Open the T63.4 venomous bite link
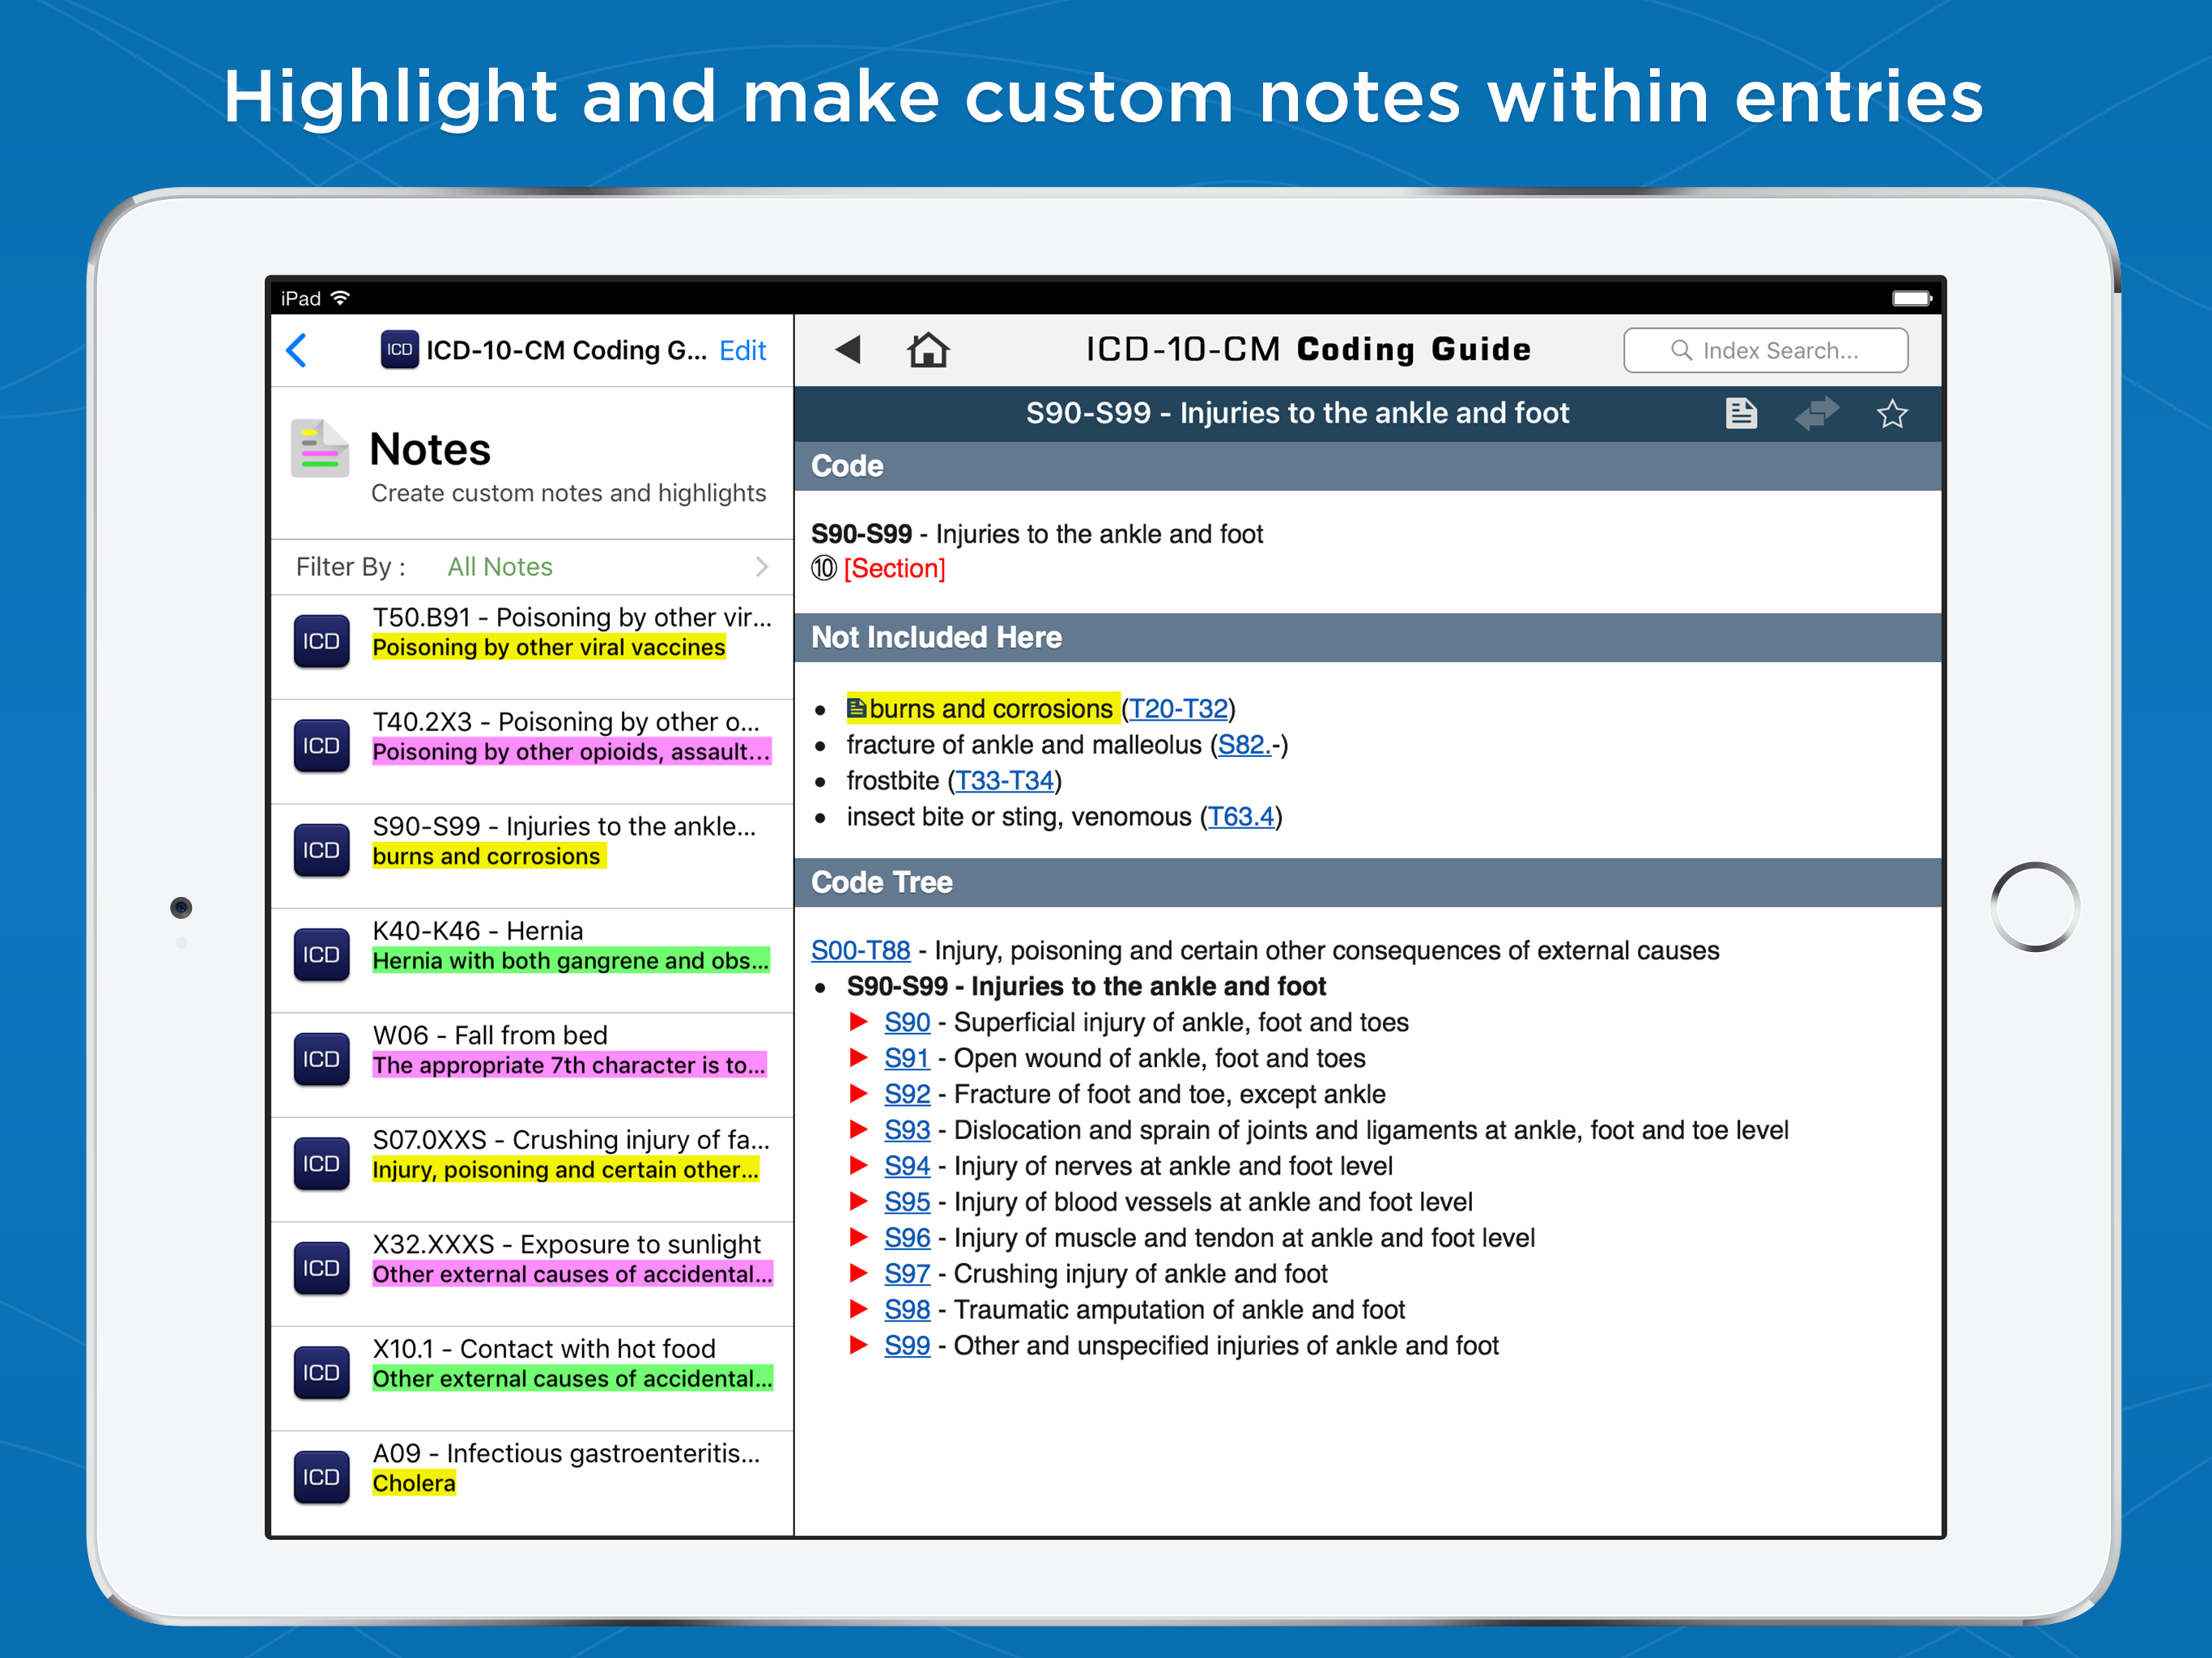2212x1658 pixels. (x=1241, y=816)
